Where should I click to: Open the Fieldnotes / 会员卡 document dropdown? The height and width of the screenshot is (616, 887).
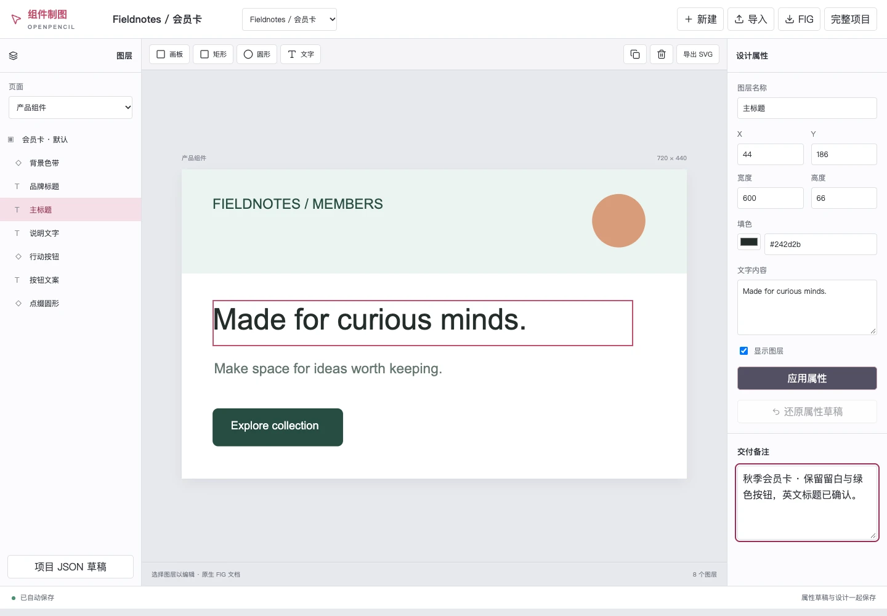(x=290, y=19)
